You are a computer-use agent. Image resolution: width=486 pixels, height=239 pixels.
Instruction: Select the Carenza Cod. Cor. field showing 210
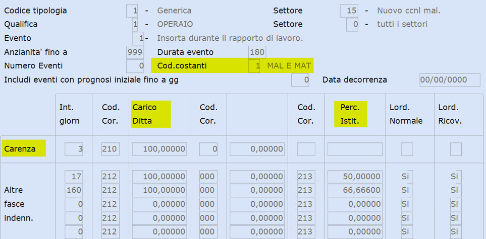pyautogui.click(x=111, y=149)
